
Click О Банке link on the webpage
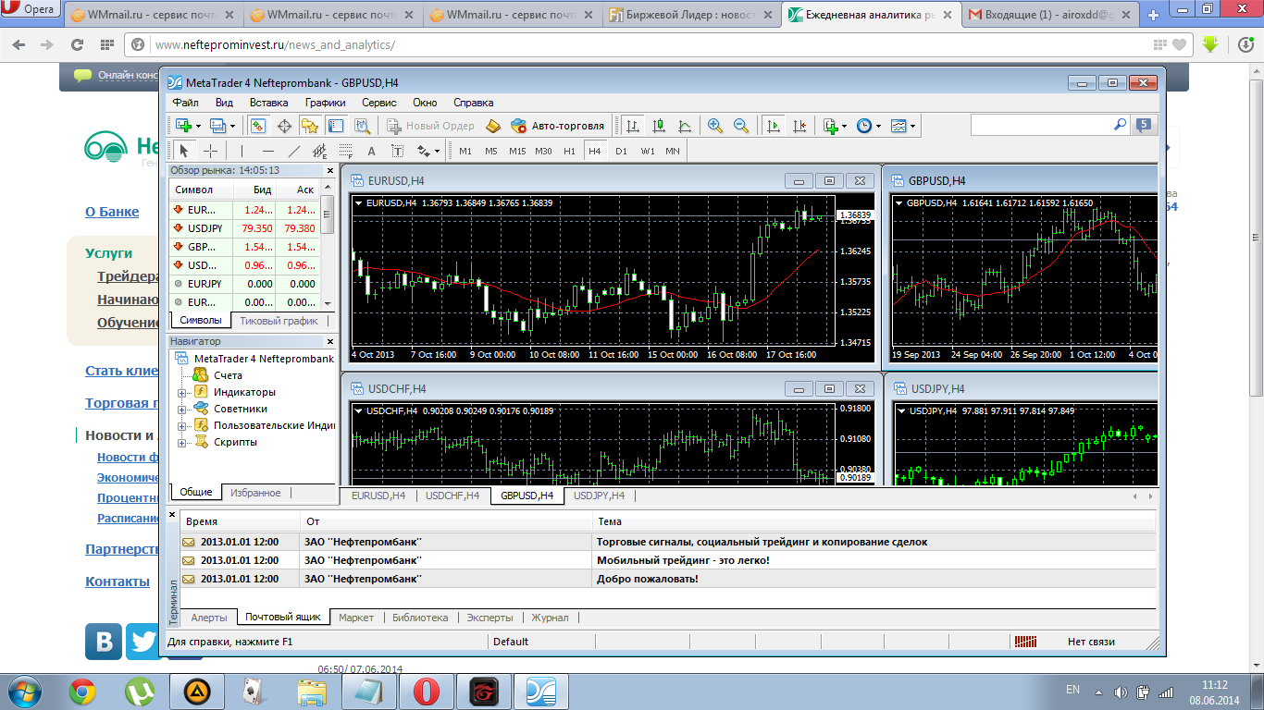112,212
